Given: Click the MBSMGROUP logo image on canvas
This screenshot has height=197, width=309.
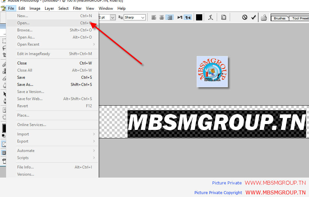Looking at the screenshot, I should point(212,72).
